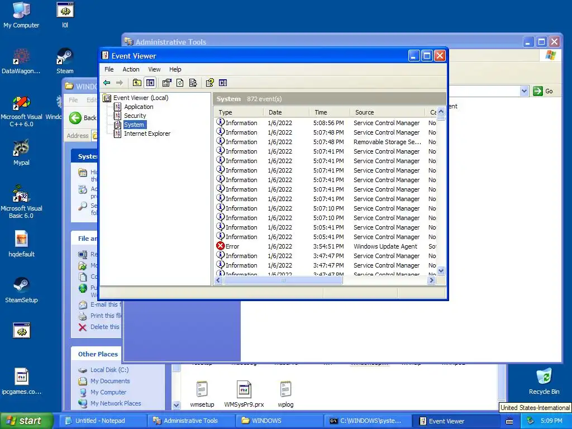Select the wplog file icon
Viewport: 572px width, 429px height.
285,394
